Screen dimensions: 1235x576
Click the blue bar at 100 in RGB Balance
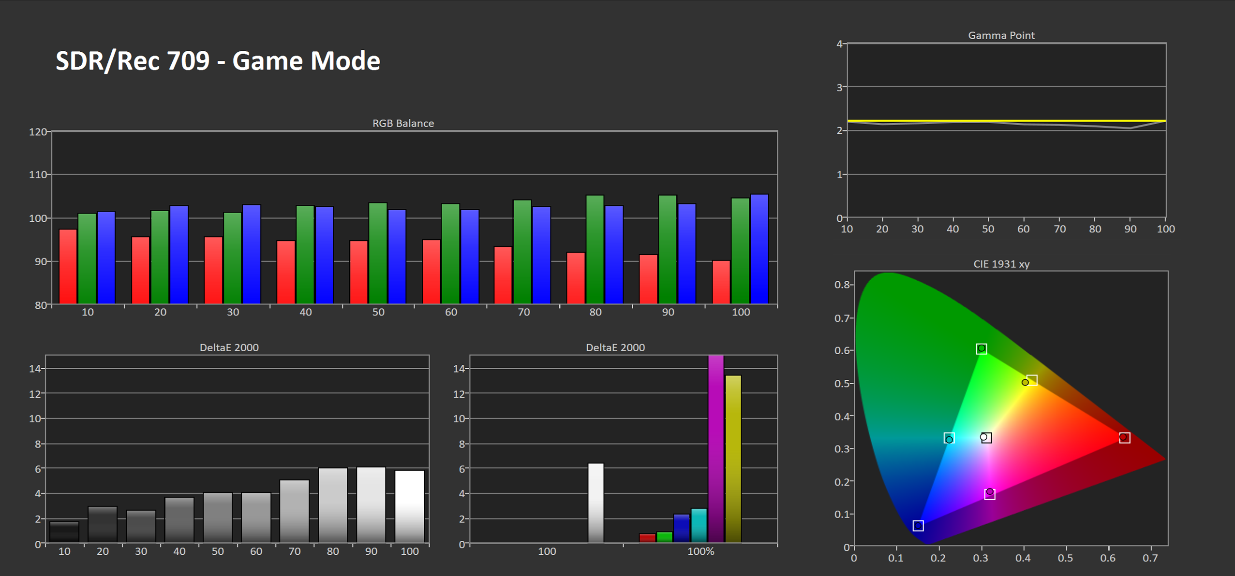click(x=759, y=249)
